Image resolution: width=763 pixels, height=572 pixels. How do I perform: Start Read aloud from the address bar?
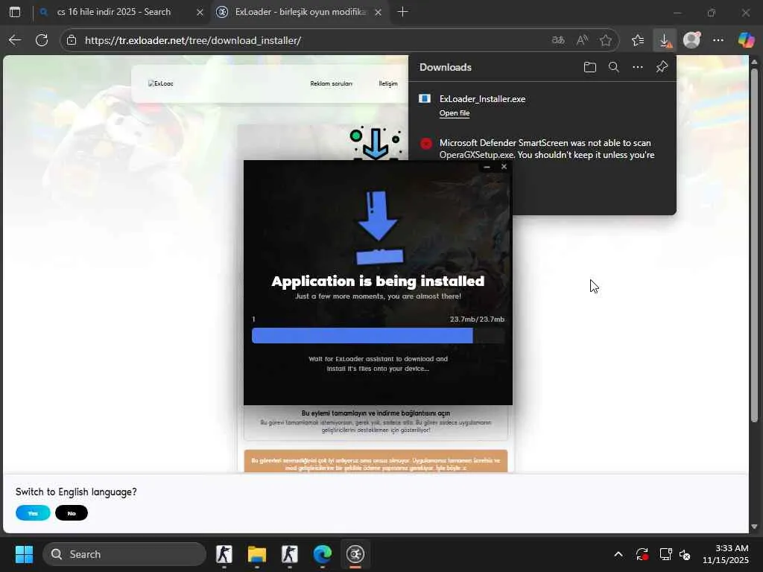click(582, 40)
